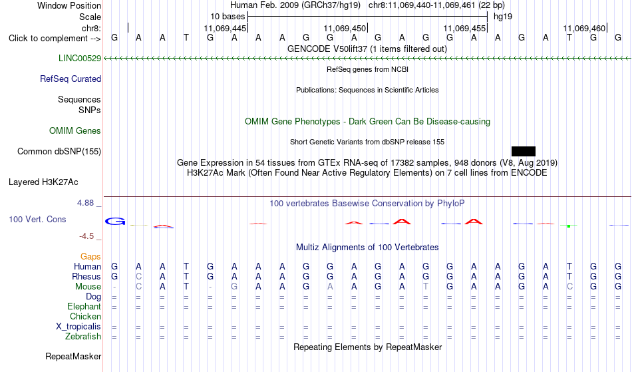The image size is (632, 372).
Task: Click '100 vertebrates Basewise Conservation by PhyloP' title
Action: (x=367, y=203)
